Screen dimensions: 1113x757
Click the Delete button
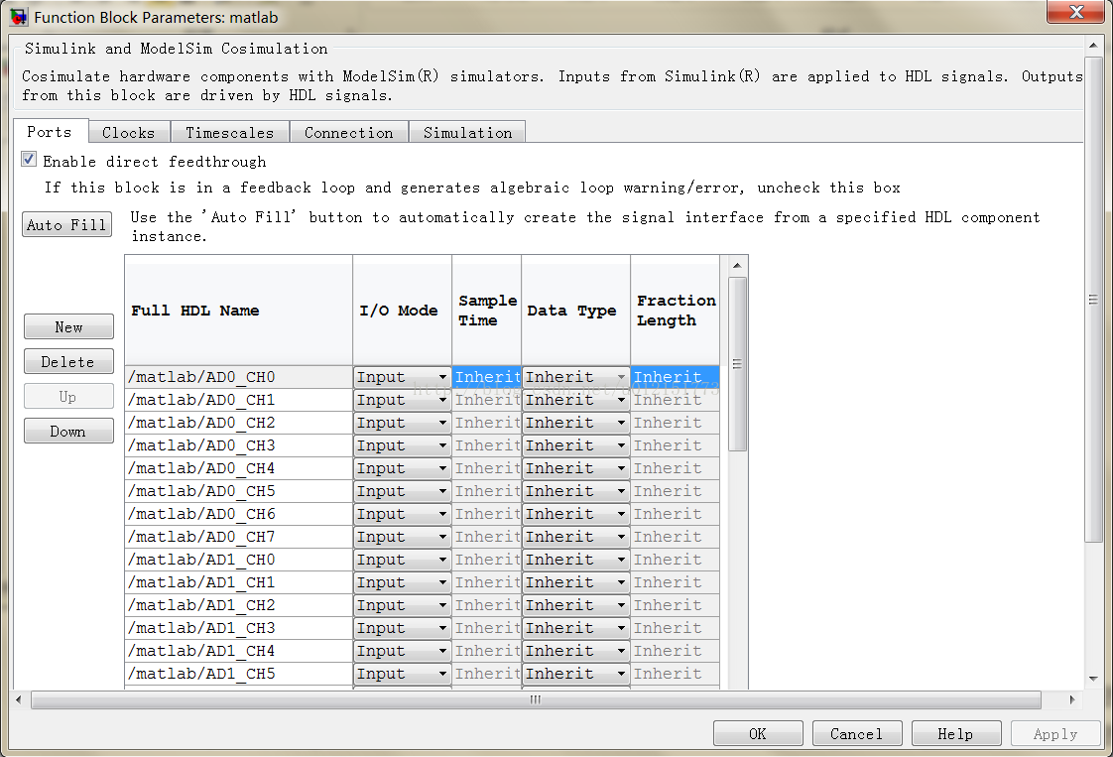point(68,361)
